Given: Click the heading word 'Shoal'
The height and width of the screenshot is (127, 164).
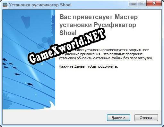Looking at the screenshot, I should tap(68, 33).
